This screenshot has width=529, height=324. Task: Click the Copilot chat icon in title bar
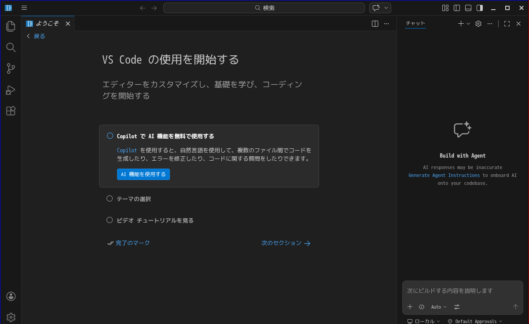(x=376, y=8)
